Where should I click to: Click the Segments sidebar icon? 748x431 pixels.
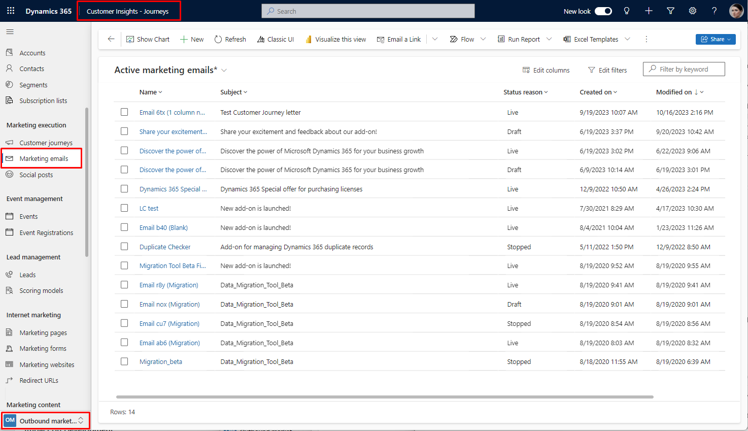(9, 84)
